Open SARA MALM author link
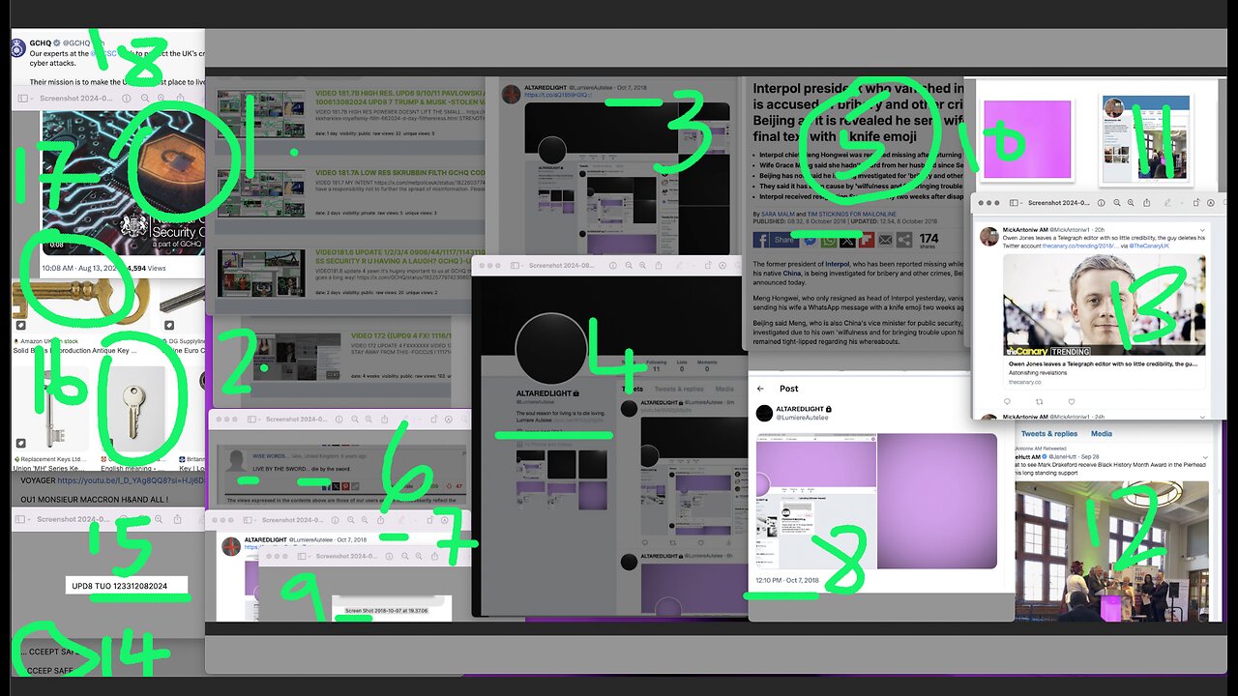 (x=778, y=214)
